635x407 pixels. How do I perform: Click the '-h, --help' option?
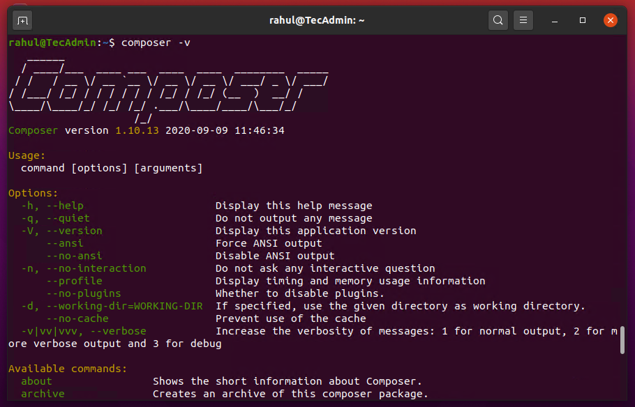[x=52, y=206]
